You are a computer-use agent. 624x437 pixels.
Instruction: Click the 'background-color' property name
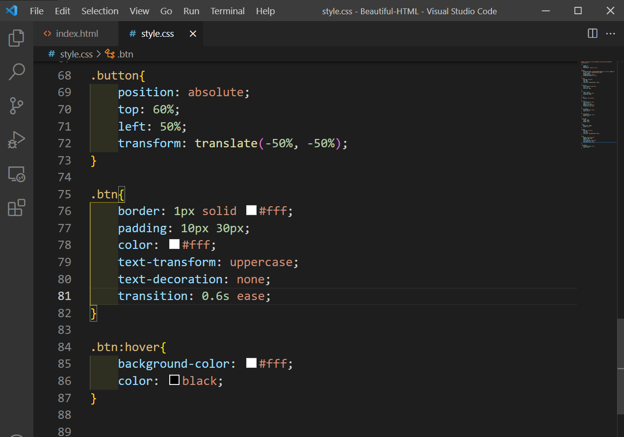(x=174, y=363)
